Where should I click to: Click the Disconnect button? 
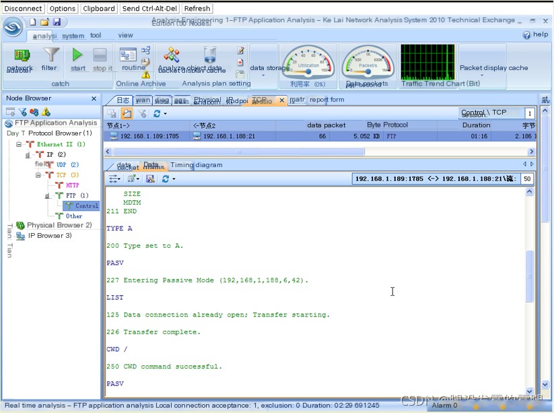(23, 9)
